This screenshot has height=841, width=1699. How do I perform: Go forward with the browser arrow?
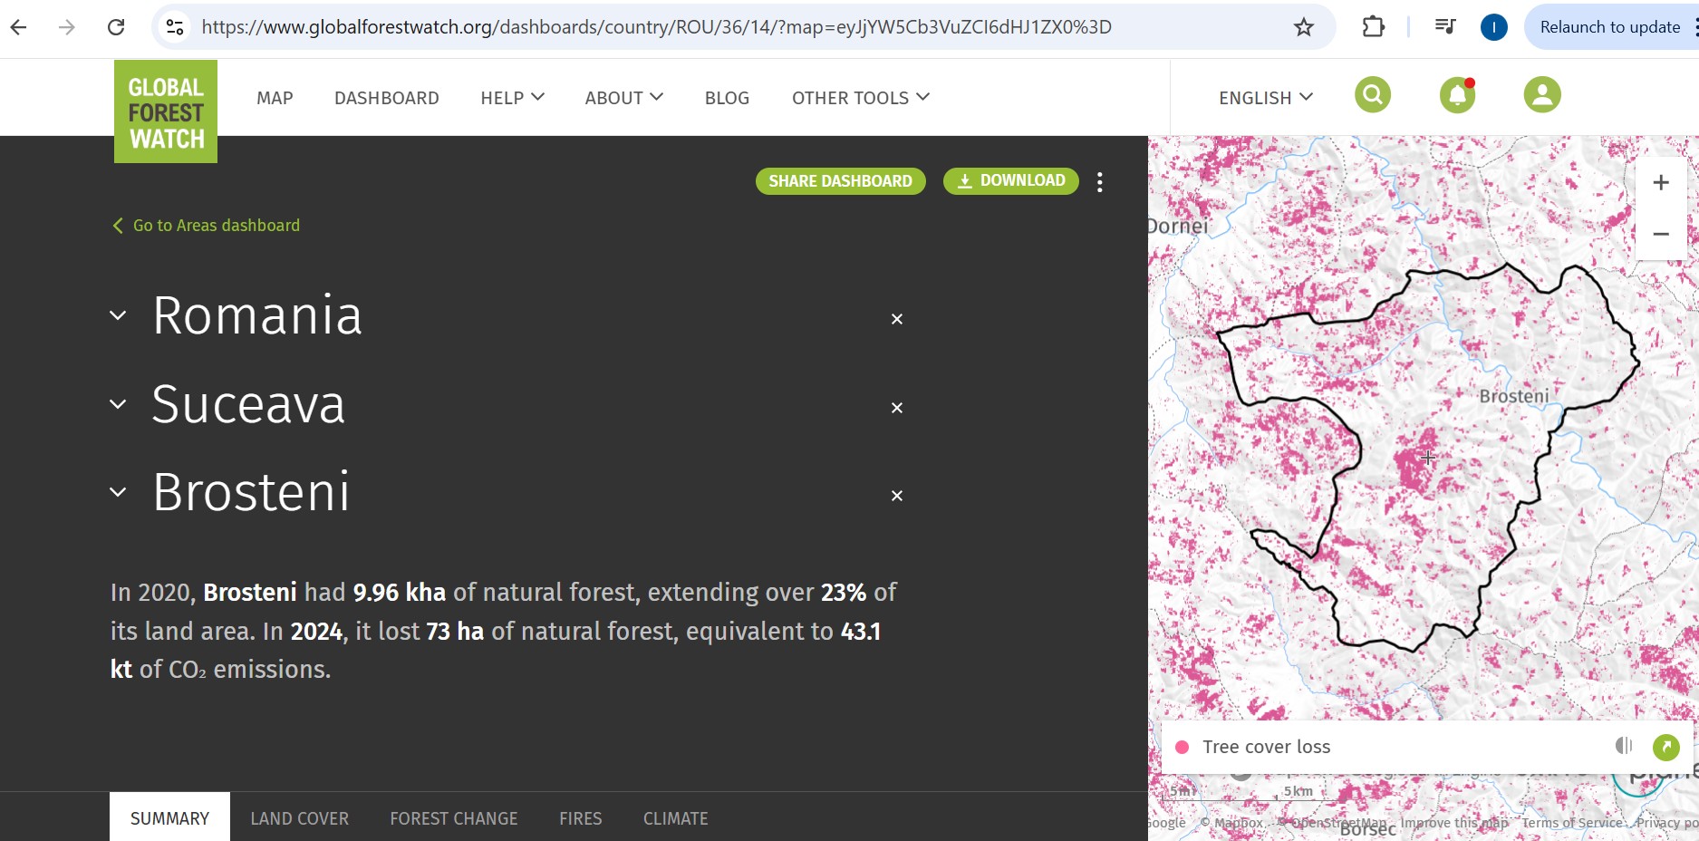pyautogui.click(x=67, y=27)
